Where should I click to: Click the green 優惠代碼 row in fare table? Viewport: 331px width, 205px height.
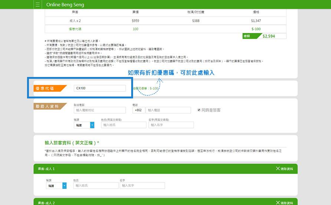coord(165,29)
